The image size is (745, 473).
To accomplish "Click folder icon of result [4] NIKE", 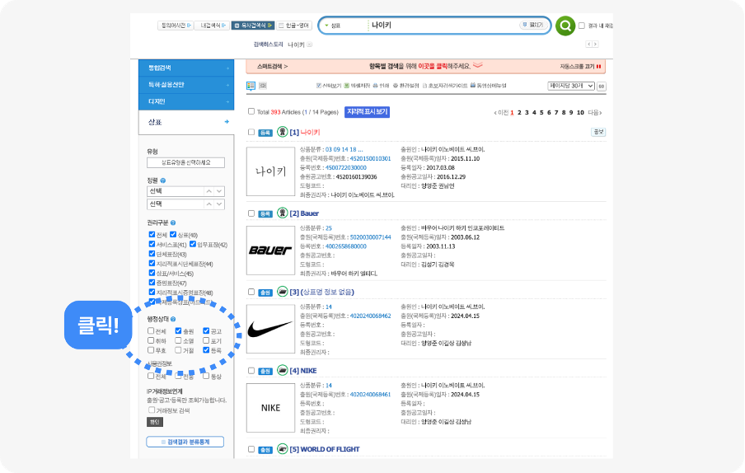I will pyautogui.click(x=282, y=369).
